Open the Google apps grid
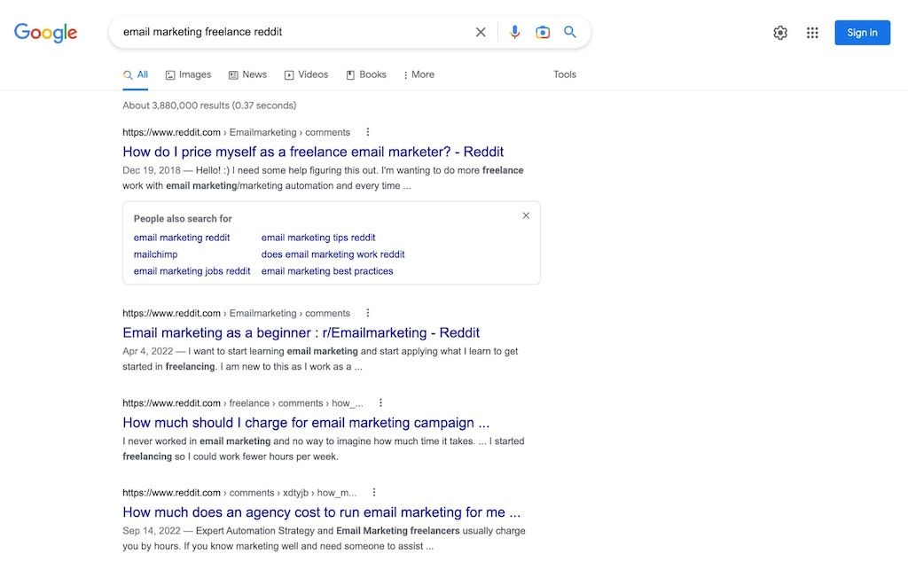 tap(812, 32)
